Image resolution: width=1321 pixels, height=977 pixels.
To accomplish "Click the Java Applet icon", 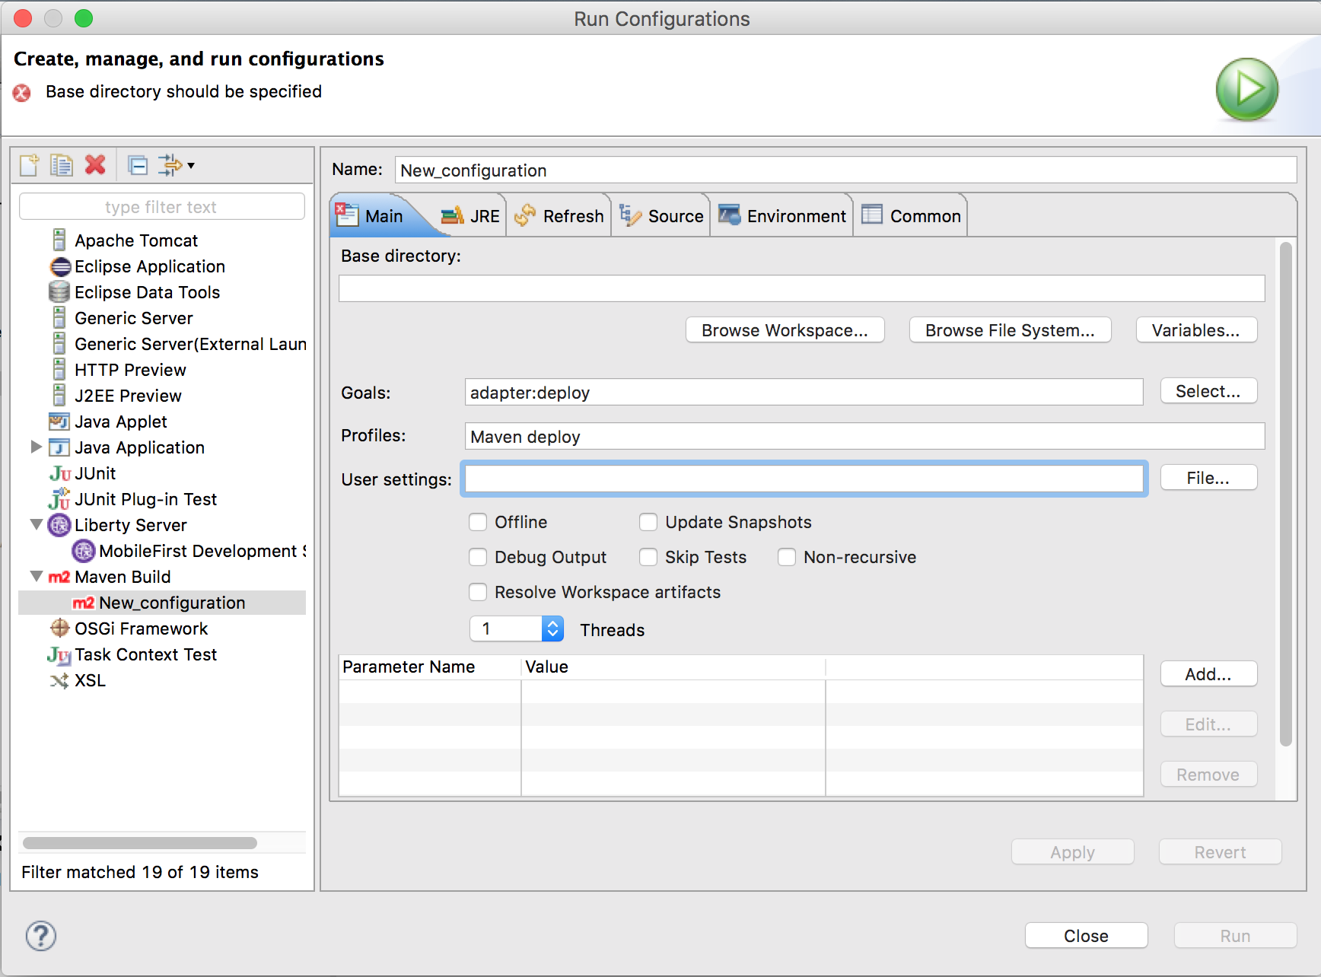I will [59, 422].
